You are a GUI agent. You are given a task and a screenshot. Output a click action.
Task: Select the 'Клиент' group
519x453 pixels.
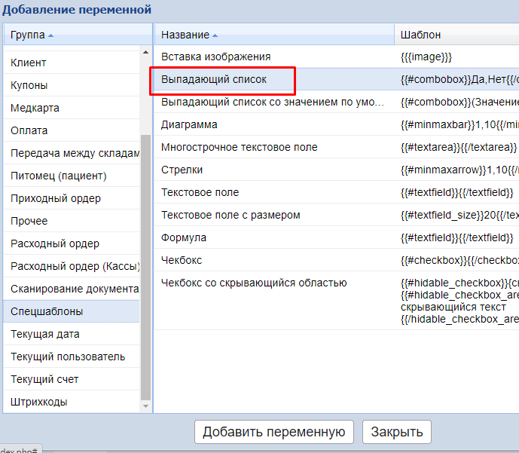(x=29, y=63)
